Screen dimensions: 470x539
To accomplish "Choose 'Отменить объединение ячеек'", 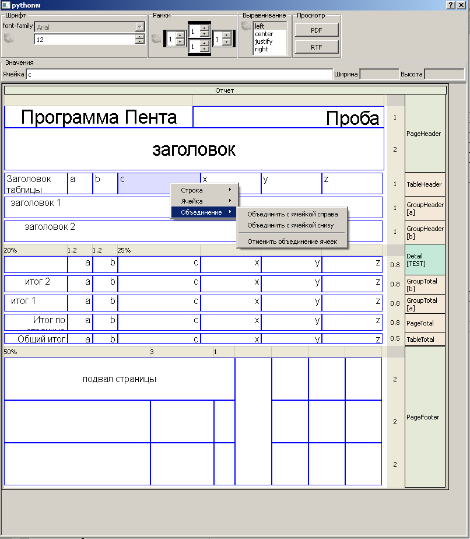I will [x=292, y=242].
